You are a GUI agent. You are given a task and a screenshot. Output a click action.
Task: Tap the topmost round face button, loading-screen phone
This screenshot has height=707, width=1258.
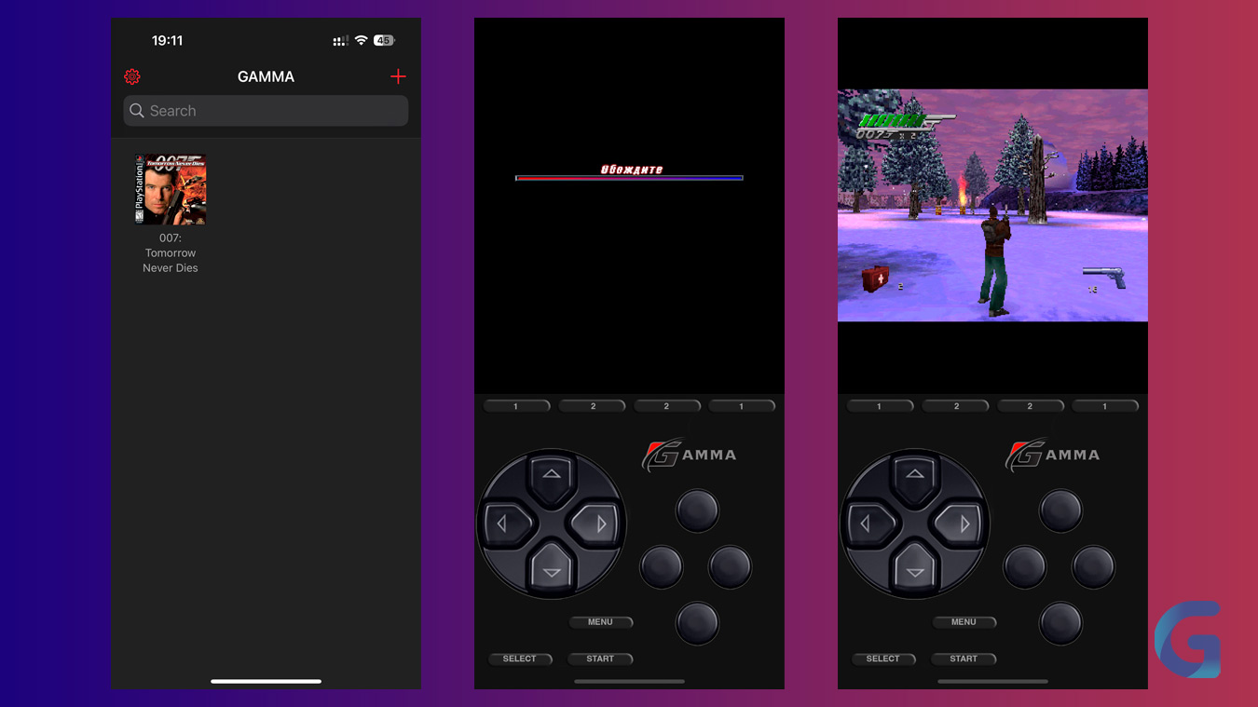[697, 510]
